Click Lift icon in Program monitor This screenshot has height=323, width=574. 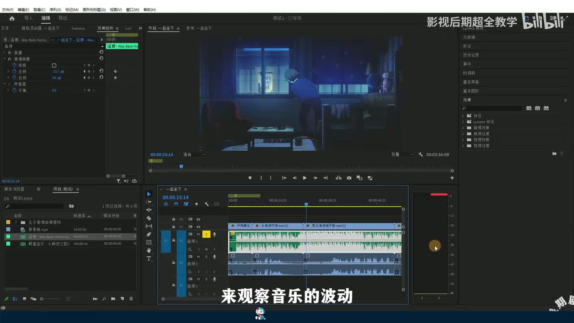339,178
